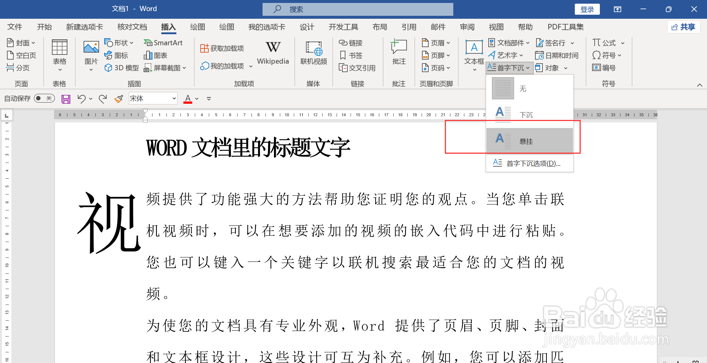707x363 pixels.
Task: Insert a 3D model (3D 模型)
Action: [122, 68]
